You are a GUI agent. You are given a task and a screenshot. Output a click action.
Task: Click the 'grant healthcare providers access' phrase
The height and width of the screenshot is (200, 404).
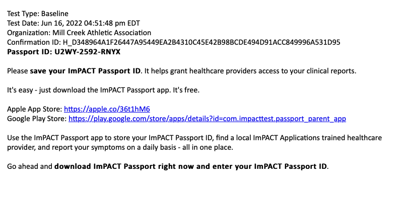tap(211, 71)
